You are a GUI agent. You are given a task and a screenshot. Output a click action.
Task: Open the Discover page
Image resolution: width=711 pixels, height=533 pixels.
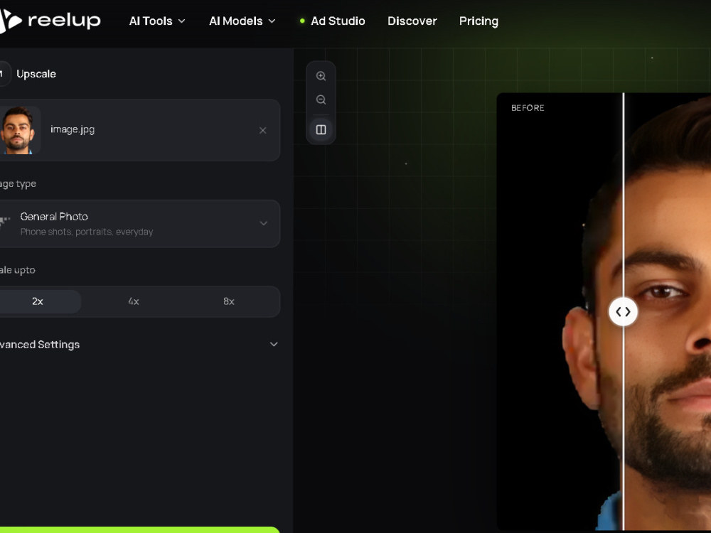pyautogui.click(x=412, y=21)
